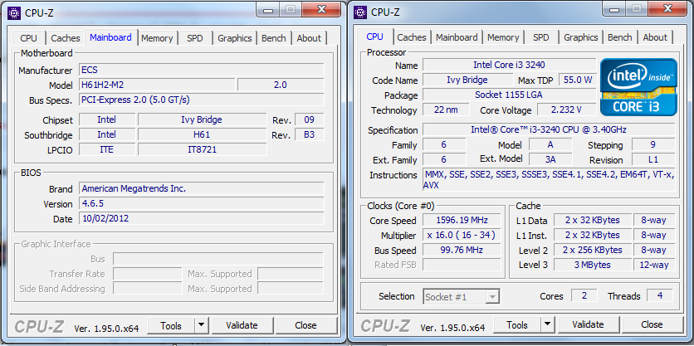
Task: Click Tools button in right window
Action: coord(517,325)
